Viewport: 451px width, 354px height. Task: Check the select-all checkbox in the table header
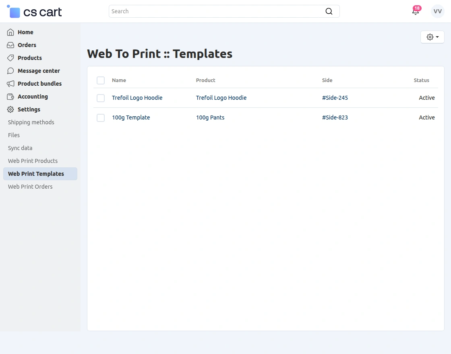pyautogui.click(x=100, y=80)
